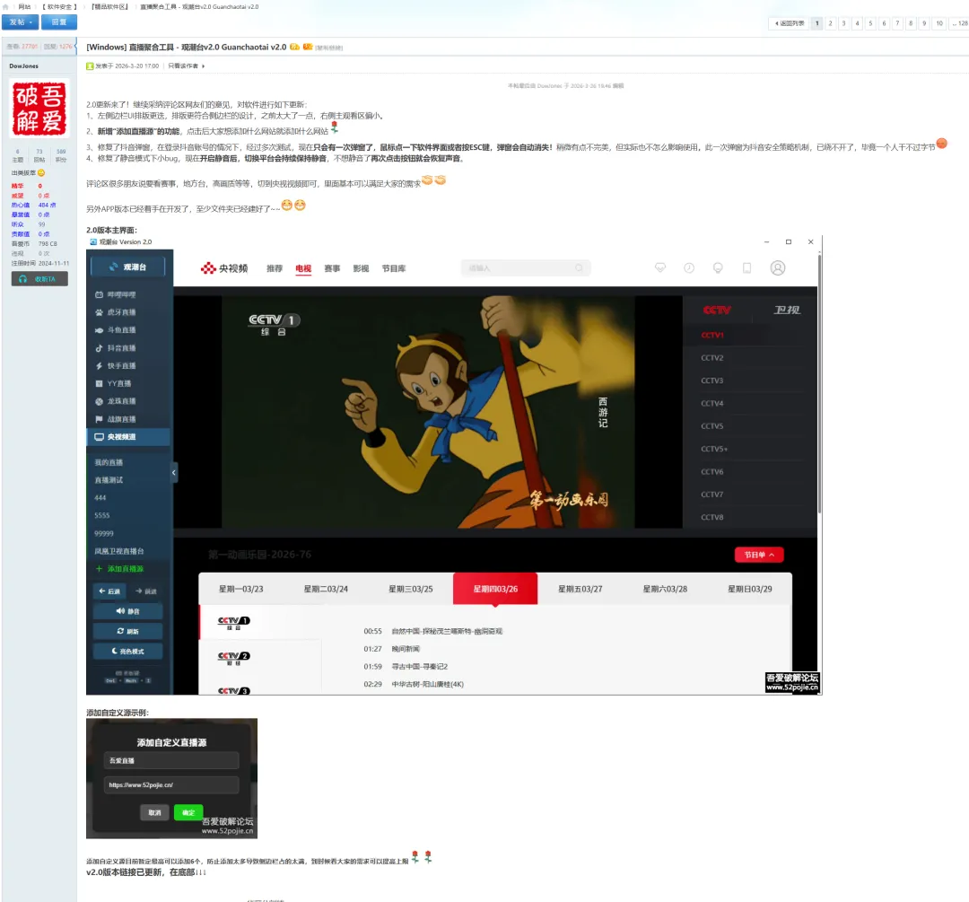Switch to the 影视 tab
Viewport: 969px width, 902px height.
coord(361,268)
